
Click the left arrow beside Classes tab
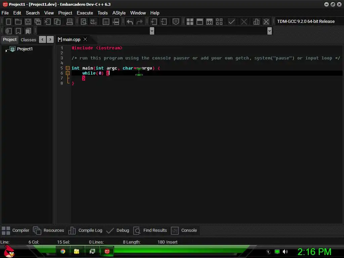tap(43, 40)
